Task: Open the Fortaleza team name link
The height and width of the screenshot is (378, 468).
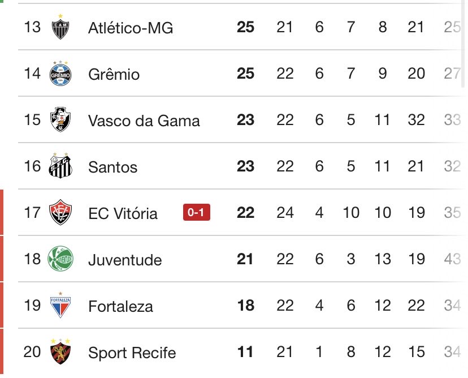Action: coord(120,307)
